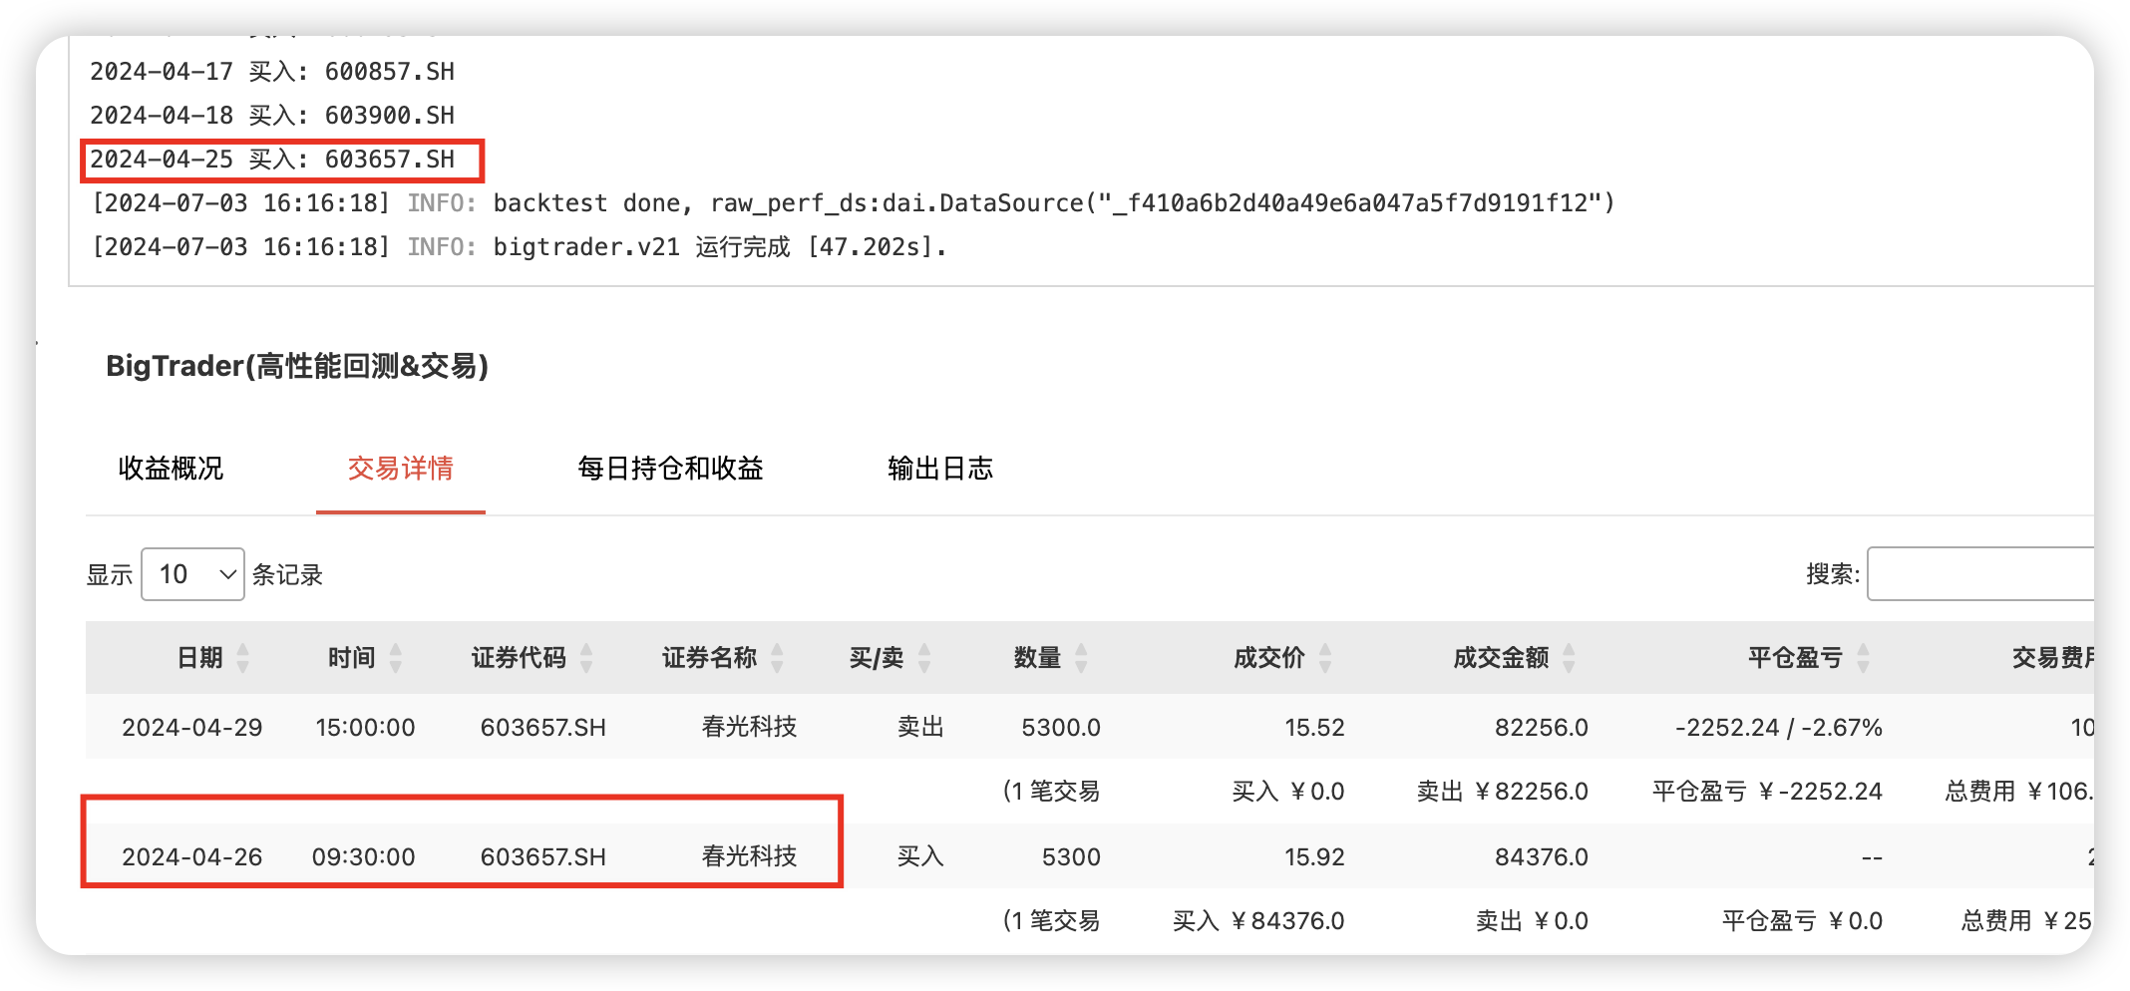The image size is (2130, 991).
Task: Click the -2252.24 / -2.67% profit cell
Action: tap(1778, 728)
